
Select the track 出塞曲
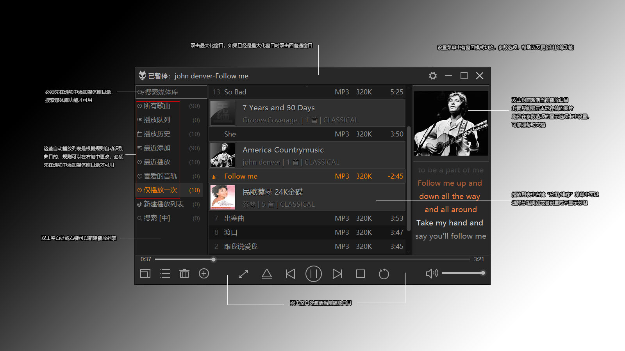click(x=307, y=218)
